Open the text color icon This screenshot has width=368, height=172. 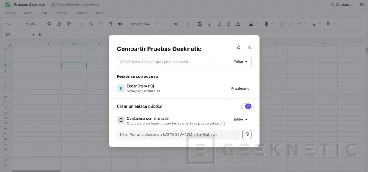coord(238,24)
